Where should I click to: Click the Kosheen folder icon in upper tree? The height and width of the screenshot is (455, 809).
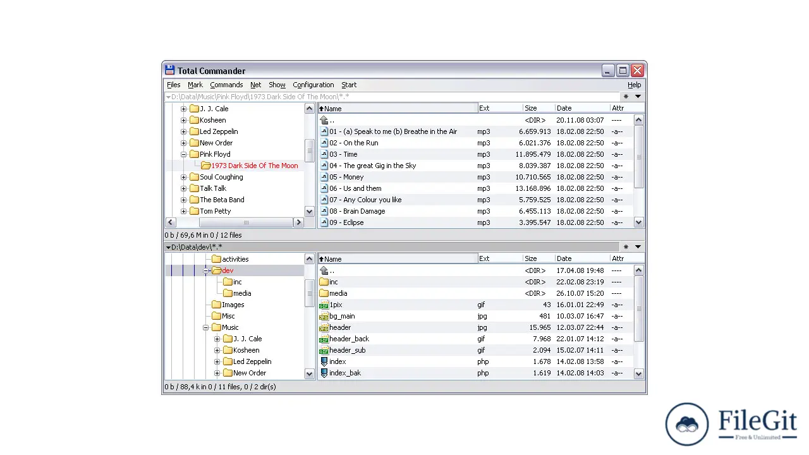coord(194,120)
